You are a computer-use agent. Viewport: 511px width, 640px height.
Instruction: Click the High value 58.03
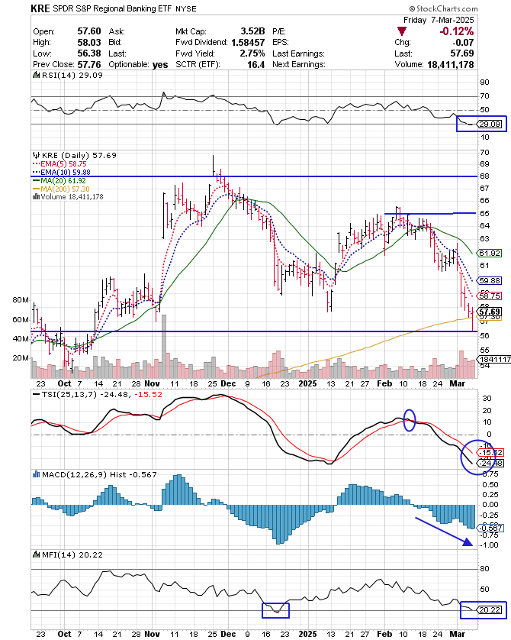tap(89, 43)
